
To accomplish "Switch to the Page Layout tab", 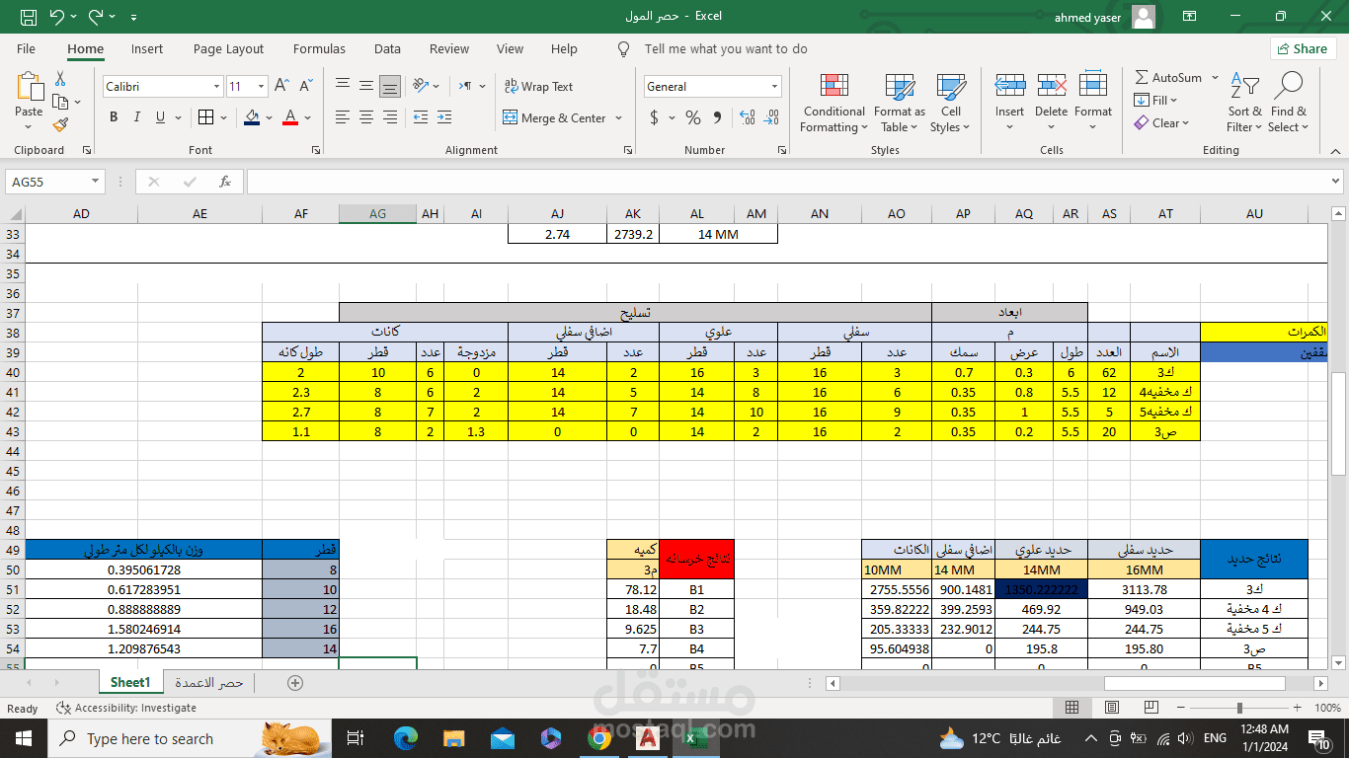I will click(x=228, y=49).
